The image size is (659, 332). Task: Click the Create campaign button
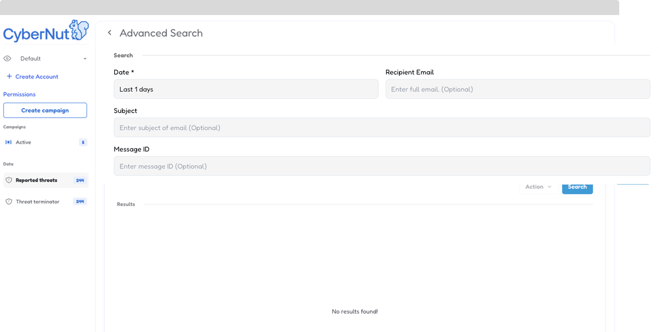coord(45,110)
